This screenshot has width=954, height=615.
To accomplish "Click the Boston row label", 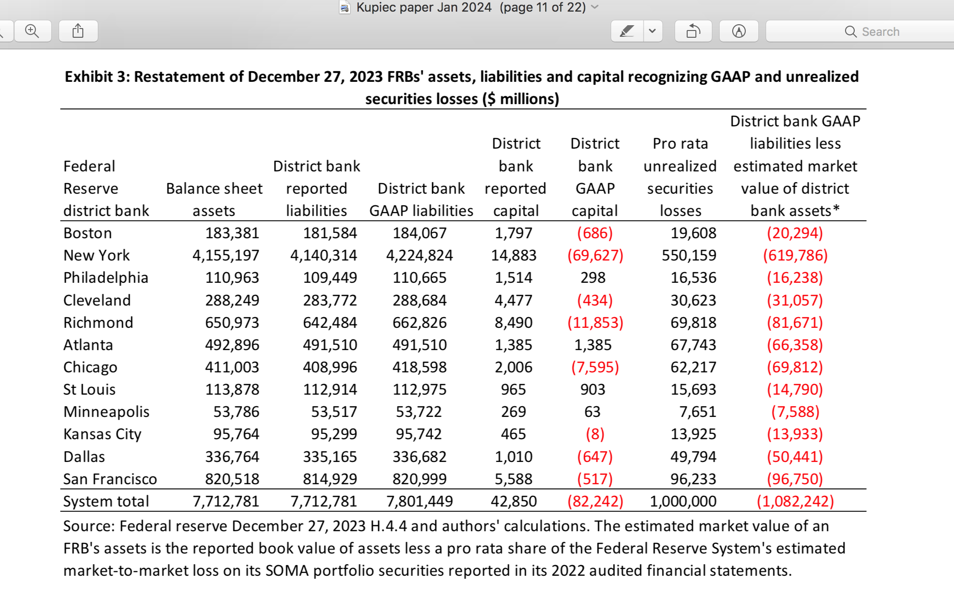I will [88, 233].
